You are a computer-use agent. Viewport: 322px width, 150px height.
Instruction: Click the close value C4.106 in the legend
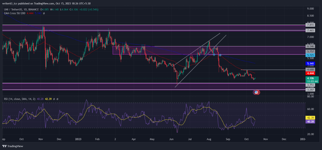point(74,9)
